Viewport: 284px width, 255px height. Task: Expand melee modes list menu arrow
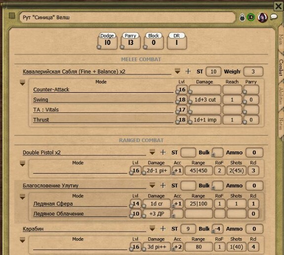tap(22, 83)
